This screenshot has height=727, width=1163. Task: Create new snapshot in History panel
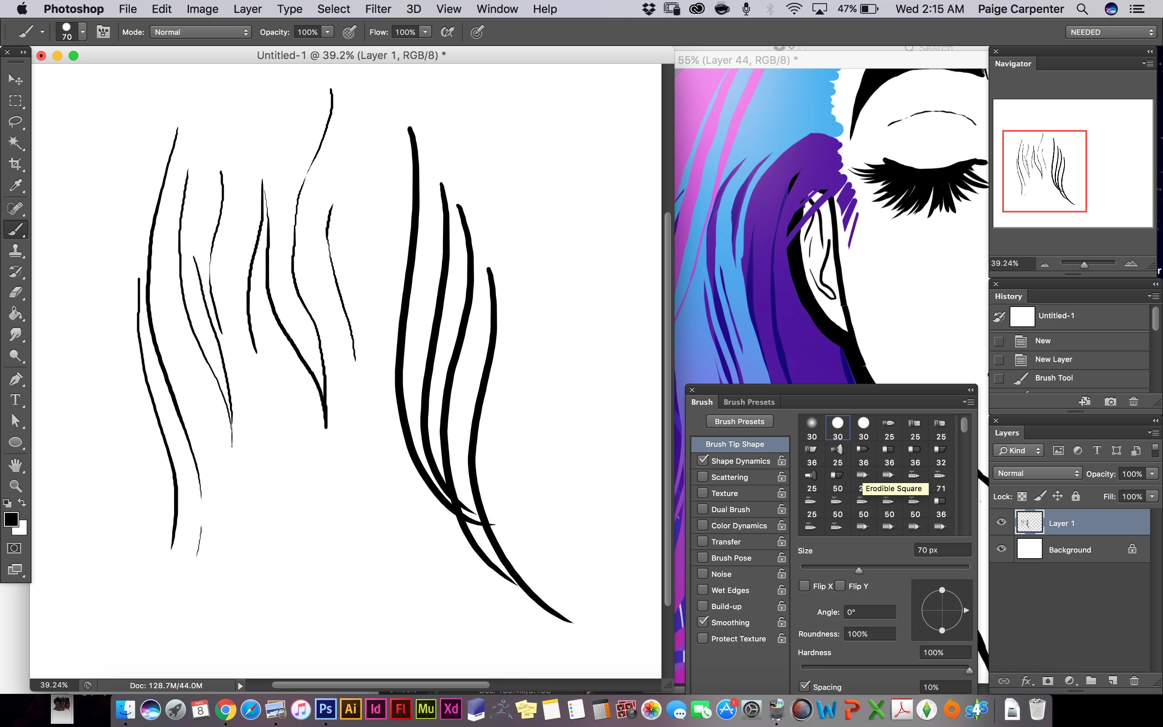pos(1110,401)
